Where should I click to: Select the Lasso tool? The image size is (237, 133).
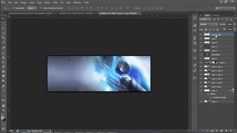pyautogui.click(x=3, y=28)
